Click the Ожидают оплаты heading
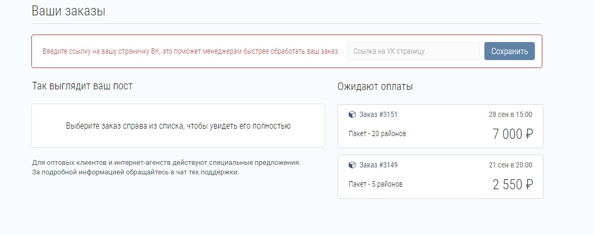 pyautogui.click(x=375, y=86)
